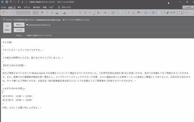Expand the attach file arrow
Image resolution: width=194 pixels, height=122 pixels.
(x=101, y=12)
